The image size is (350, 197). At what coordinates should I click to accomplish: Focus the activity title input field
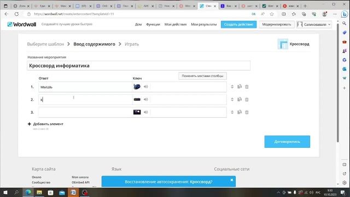pos(138,66)
